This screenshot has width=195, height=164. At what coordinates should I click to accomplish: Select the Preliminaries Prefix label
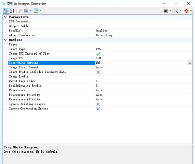click(25, 86)
